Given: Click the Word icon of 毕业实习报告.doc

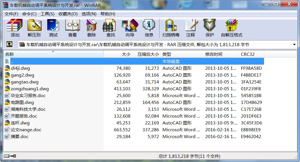Looking at the screenshot, I should [7, 95].
